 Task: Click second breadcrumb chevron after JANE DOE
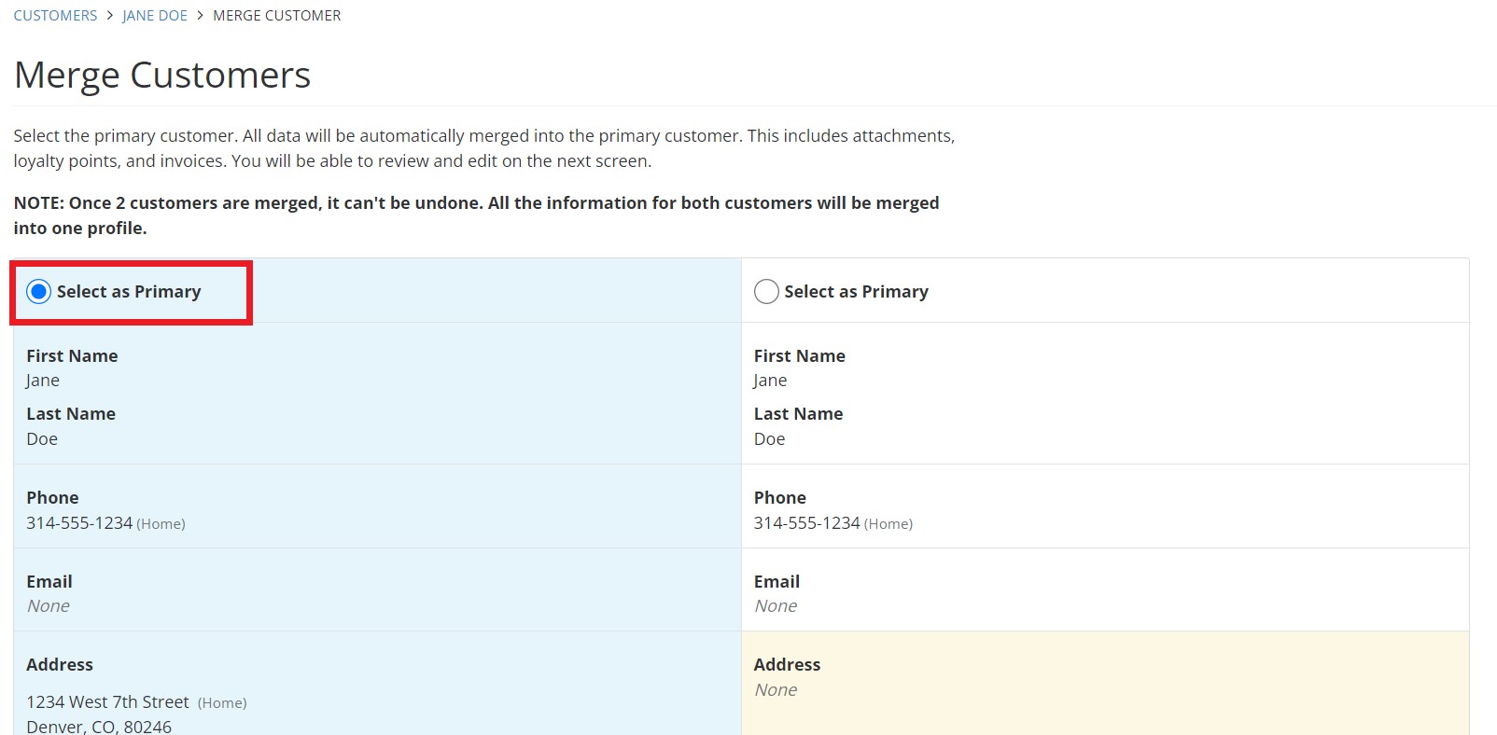pos(200,16)
